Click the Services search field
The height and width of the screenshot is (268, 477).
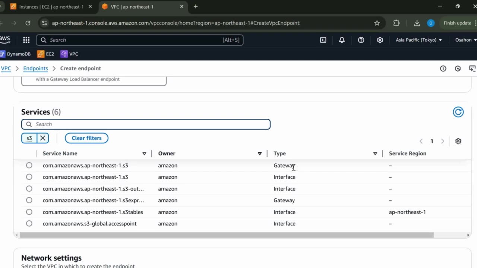[146, 124]
